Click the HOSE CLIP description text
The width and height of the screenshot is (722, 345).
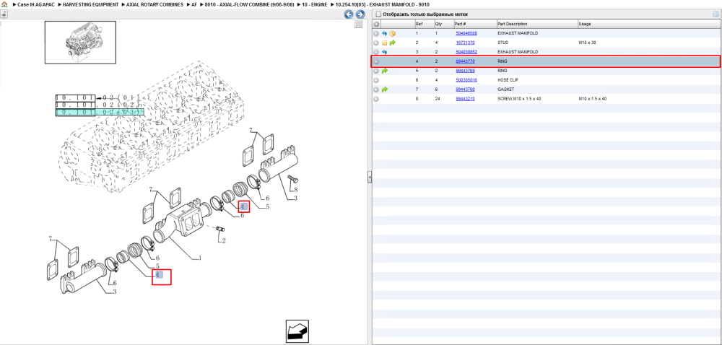(x=508, y=80)
